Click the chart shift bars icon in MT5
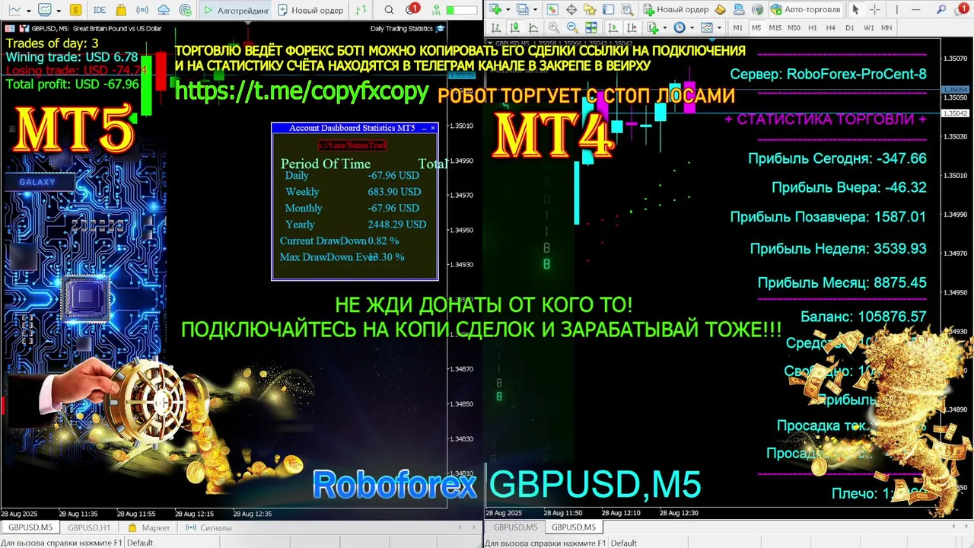 361,10
